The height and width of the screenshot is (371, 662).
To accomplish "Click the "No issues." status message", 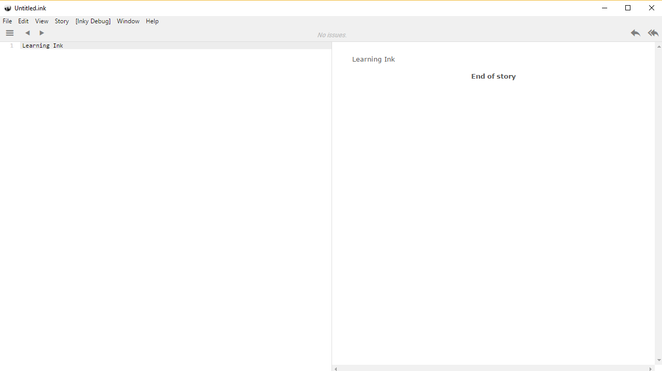I will coord(332,35).
